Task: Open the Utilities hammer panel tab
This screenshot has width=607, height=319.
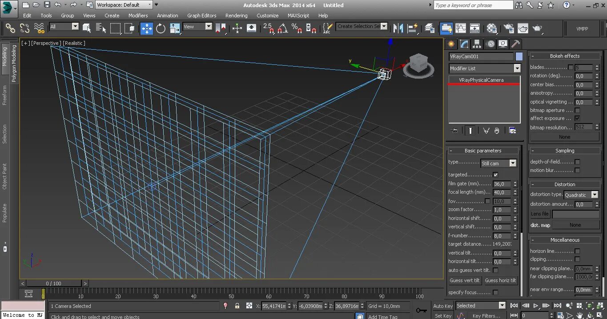Action: click(515, 44)
